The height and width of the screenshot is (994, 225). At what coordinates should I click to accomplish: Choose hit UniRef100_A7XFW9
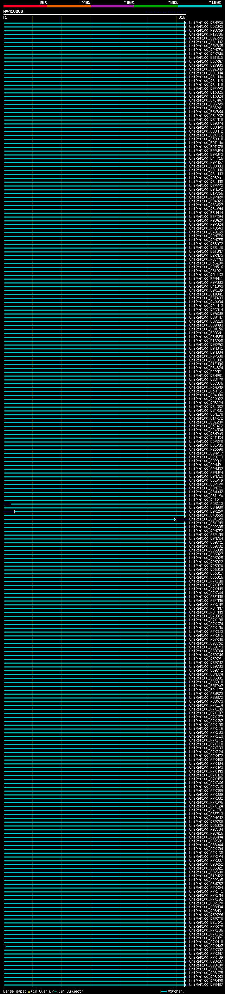pyautogui.click(x=206, y=957)
